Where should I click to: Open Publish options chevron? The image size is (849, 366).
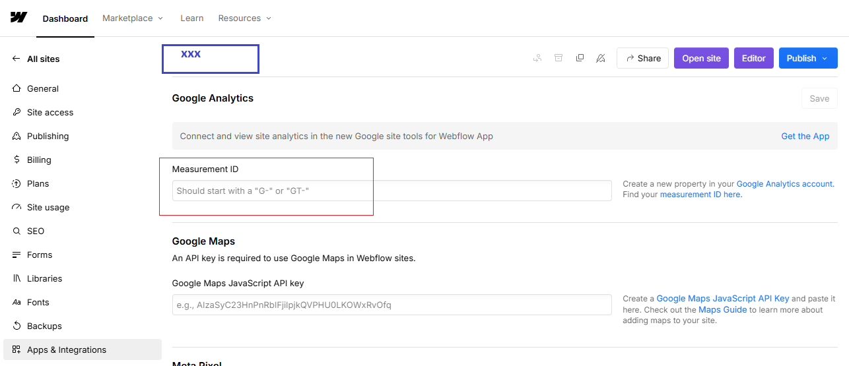[x=825, y=58]
